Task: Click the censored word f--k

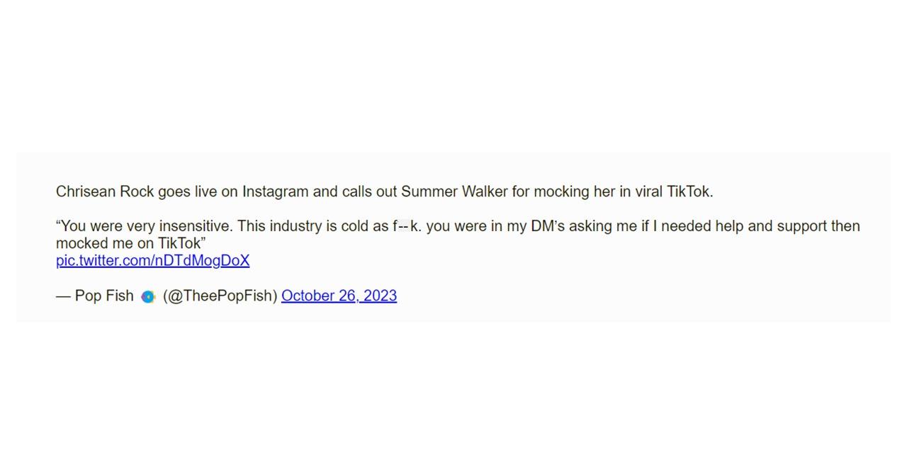Action: click(405, 227)
